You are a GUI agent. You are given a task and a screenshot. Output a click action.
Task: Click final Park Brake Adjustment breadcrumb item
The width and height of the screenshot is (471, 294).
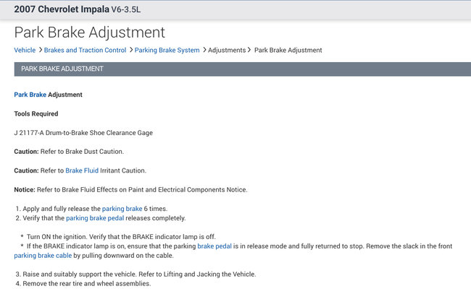click(x=288, y=50)
